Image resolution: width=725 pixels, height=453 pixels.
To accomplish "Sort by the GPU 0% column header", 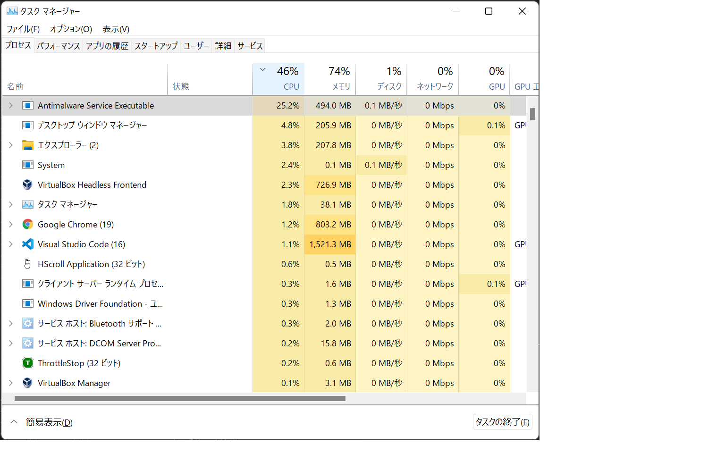I will (x=484, y=79).
